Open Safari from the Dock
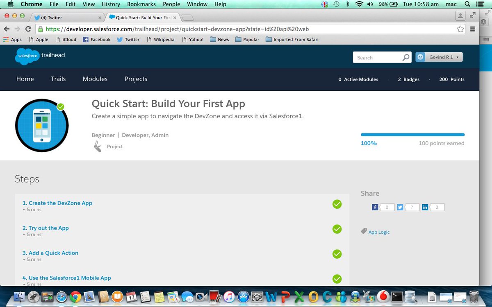The height and width of the screenshot is (307, 492). tap(61, 297)
